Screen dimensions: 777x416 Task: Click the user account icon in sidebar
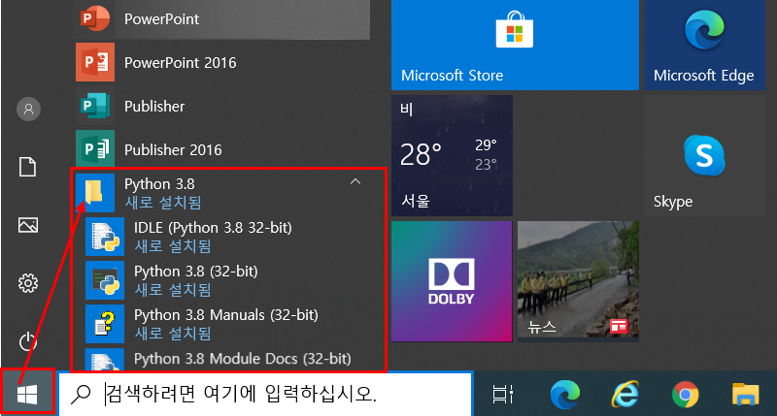28,109
